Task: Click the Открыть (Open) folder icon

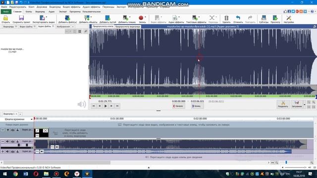Action: coord(5,18)
